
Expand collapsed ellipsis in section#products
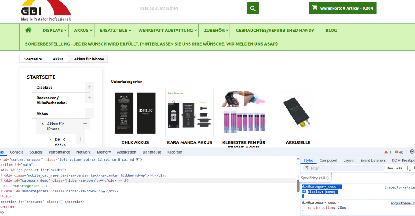(x=61, y=202)
